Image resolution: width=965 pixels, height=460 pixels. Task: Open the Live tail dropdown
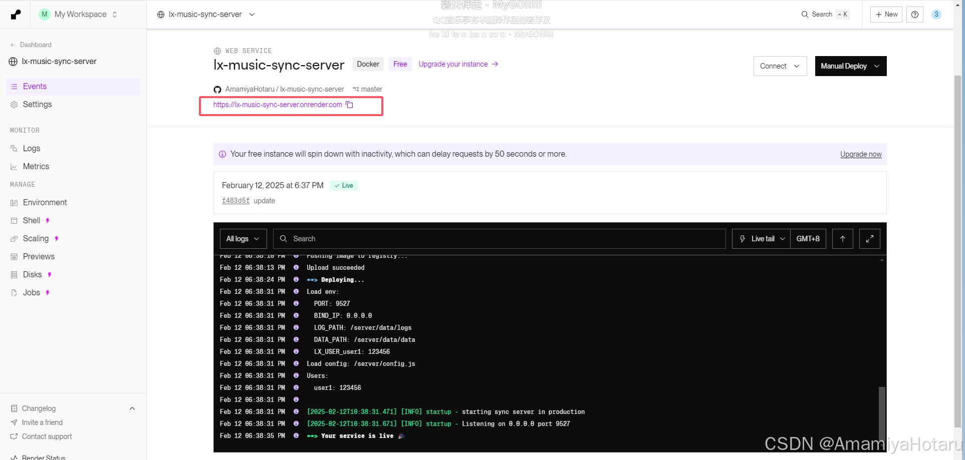point(761,239)
